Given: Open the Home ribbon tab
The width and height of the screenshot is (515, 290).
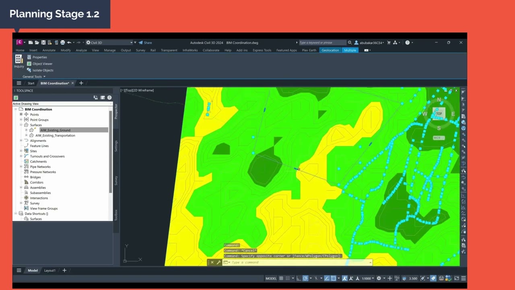Looking at the screenshot, I should click(20, 50).
